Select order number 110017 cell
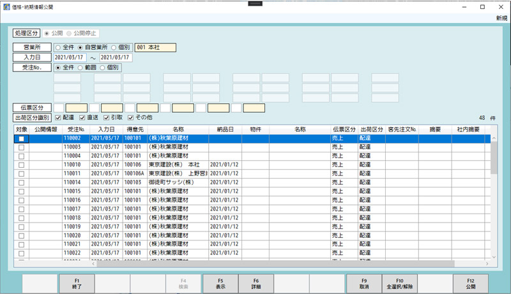Image resolution: width=511 pixels, height=294 pixels. click(76, 209)
